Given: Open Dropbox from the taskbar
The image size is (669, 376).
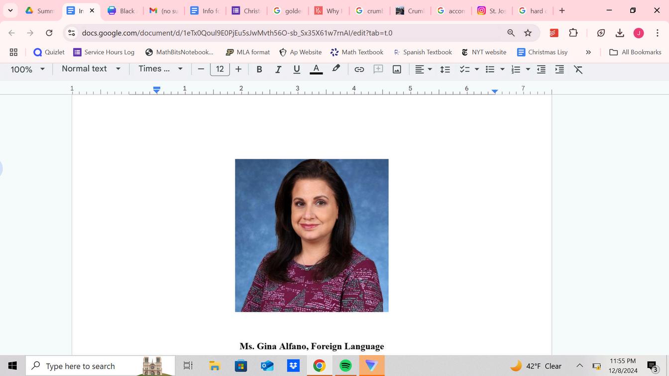Looking at the screenshot, I should point(293,366).
